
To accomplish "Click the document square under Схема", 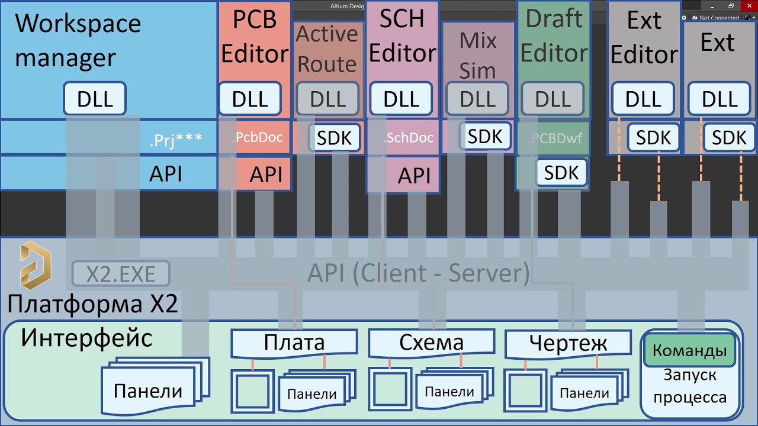I will (390, 390).
